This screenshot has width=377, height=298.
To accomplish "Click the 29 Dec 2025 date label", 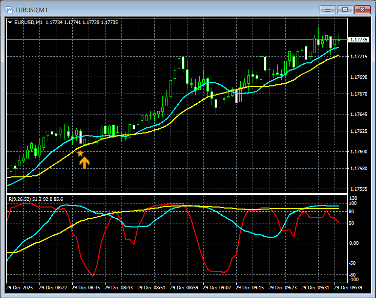I will point(19,287).
